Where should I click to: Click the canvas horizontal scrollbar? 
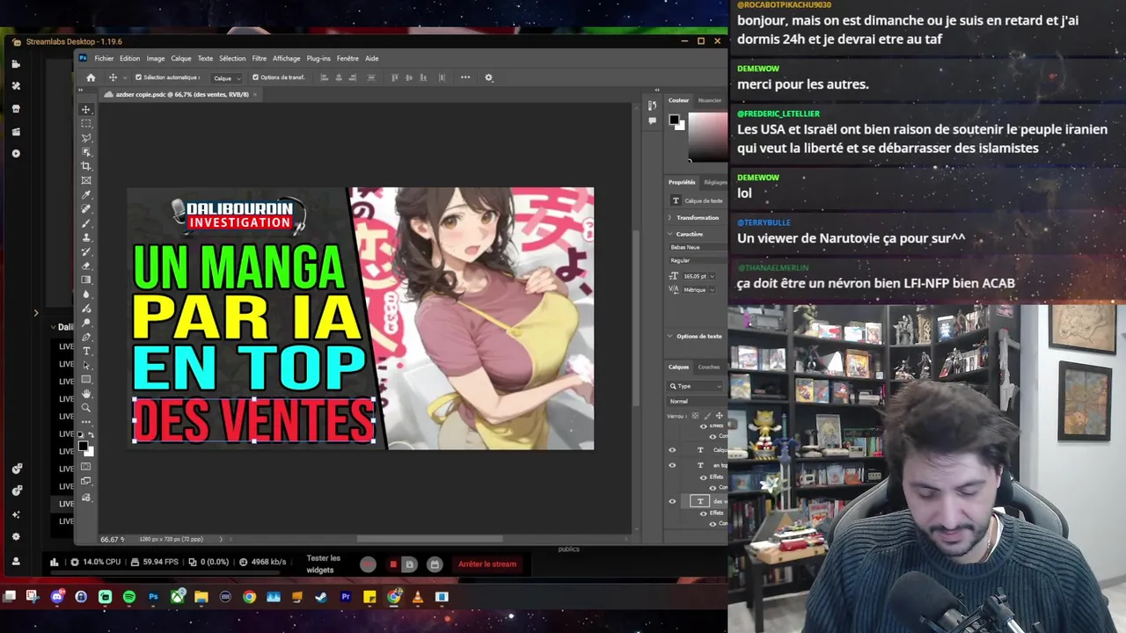point(430,539)
